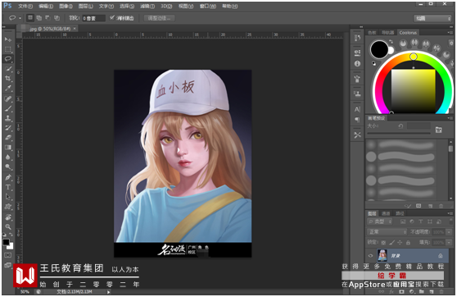Select the Move tool
This screenshot has height=297, width=457.
(8, 39)
